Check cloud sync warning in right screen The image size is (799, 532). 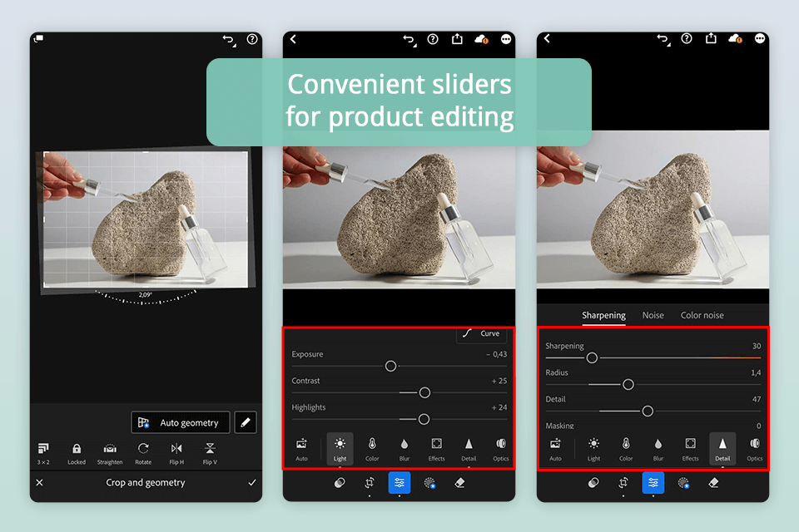(x=735, y=39)
